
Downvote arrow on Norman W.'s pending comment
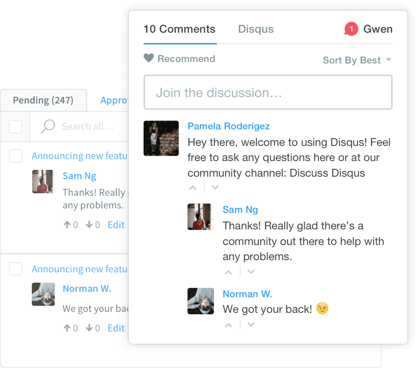click(x=89, y=328)
